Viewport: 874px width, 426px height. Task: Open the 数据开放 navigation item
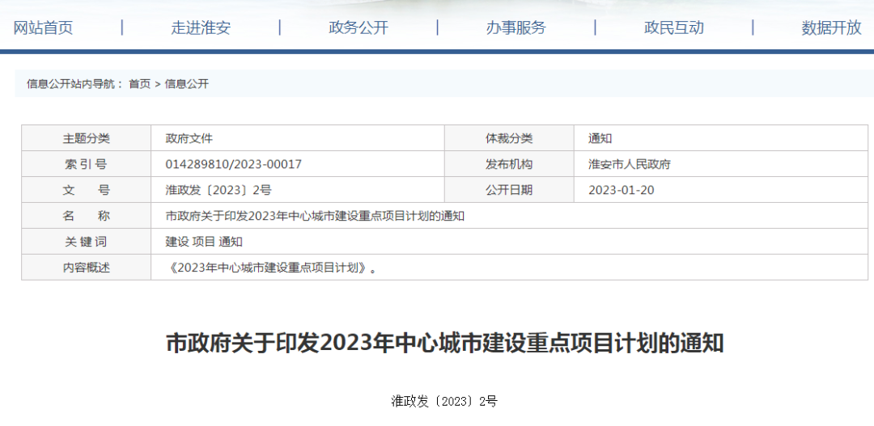(x=831, y=27)
